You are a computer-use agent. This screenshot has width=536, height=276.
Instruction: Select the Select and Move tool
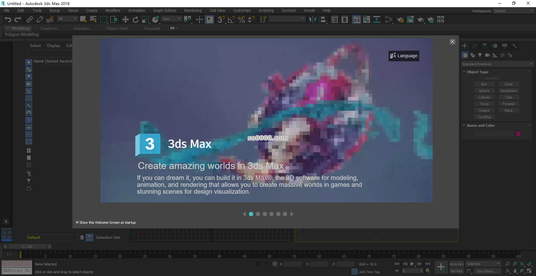[x=126, y=20]
